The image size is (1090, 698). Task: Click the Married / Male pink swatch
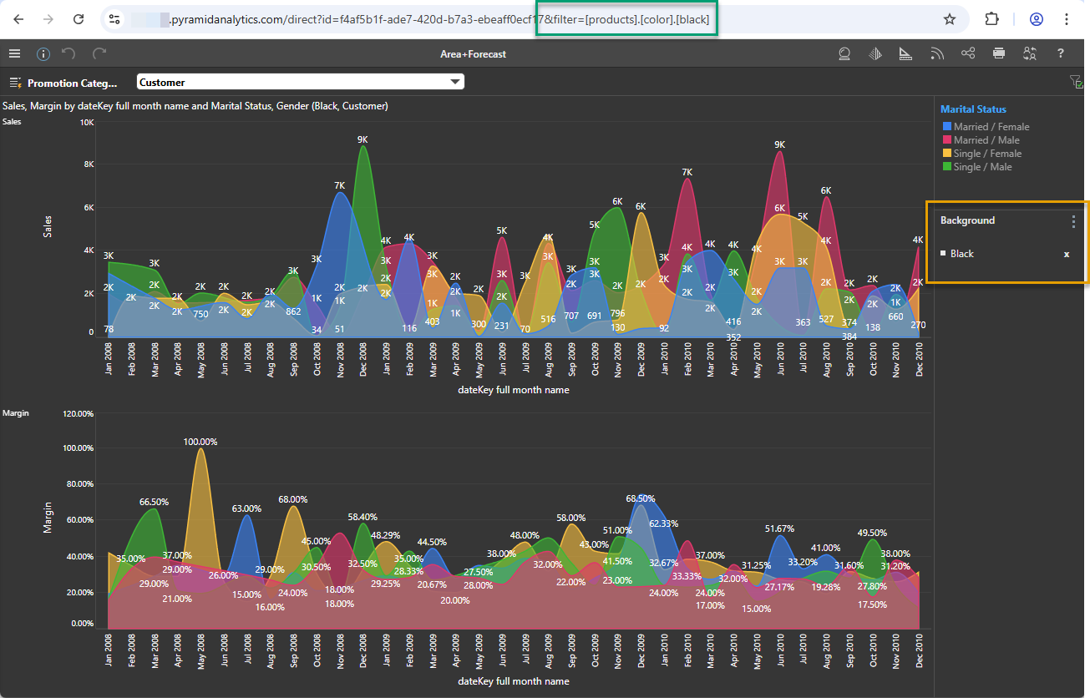tap(946, 140)
